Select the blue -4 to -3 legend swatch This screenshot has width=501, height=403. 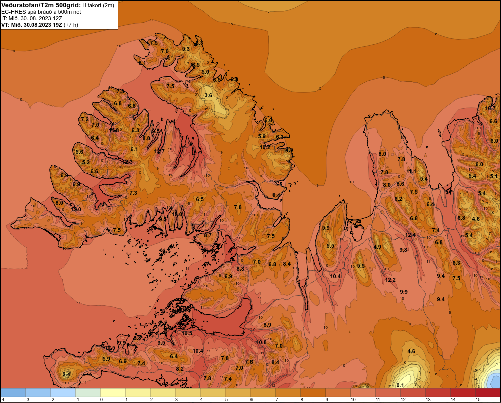pos(13,393)
